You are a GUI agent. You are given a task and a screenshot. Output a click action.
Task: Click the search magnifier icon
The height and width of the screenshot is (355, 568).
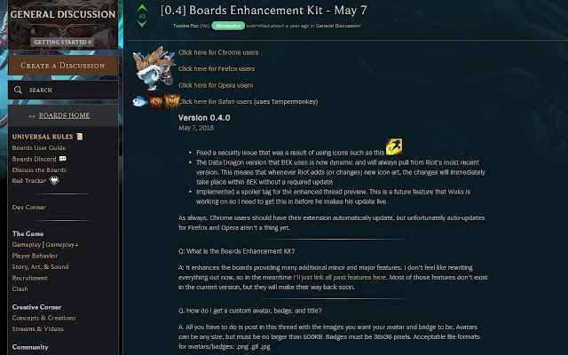[18, 90]
